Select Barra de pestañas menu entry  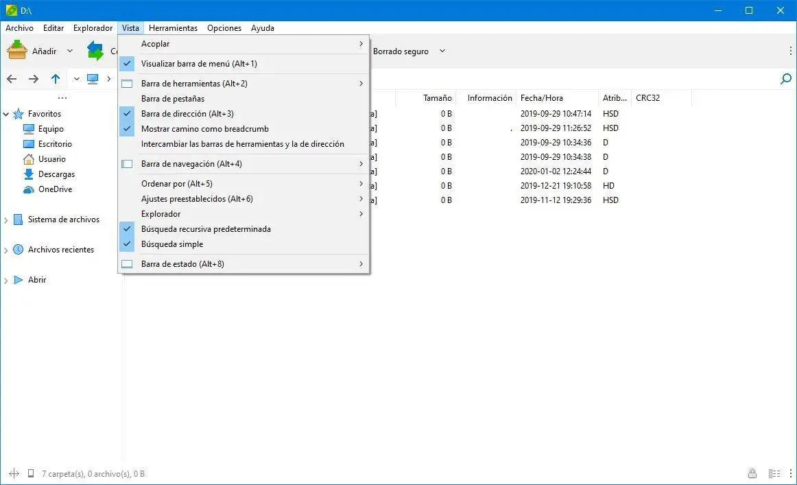pyautogui.click(x=243, y=99)
